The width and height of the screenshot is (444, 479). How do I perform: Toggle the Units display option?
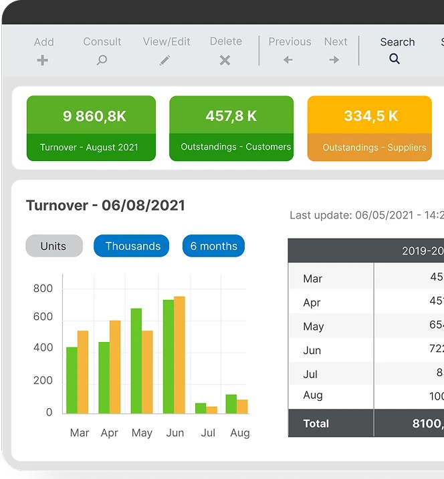click(x=54, y=246)
